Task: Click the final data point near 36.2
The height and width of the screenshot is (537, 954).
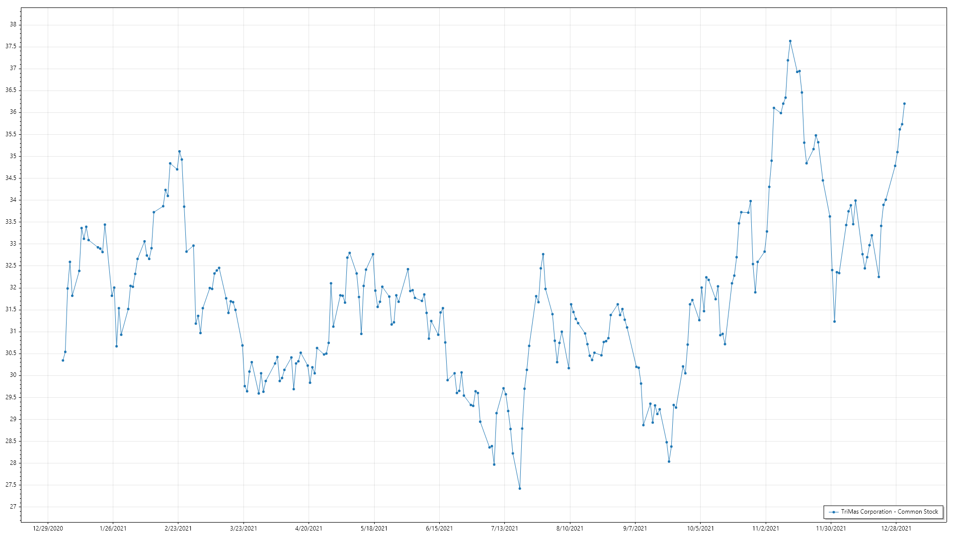Action: (904, 103)
